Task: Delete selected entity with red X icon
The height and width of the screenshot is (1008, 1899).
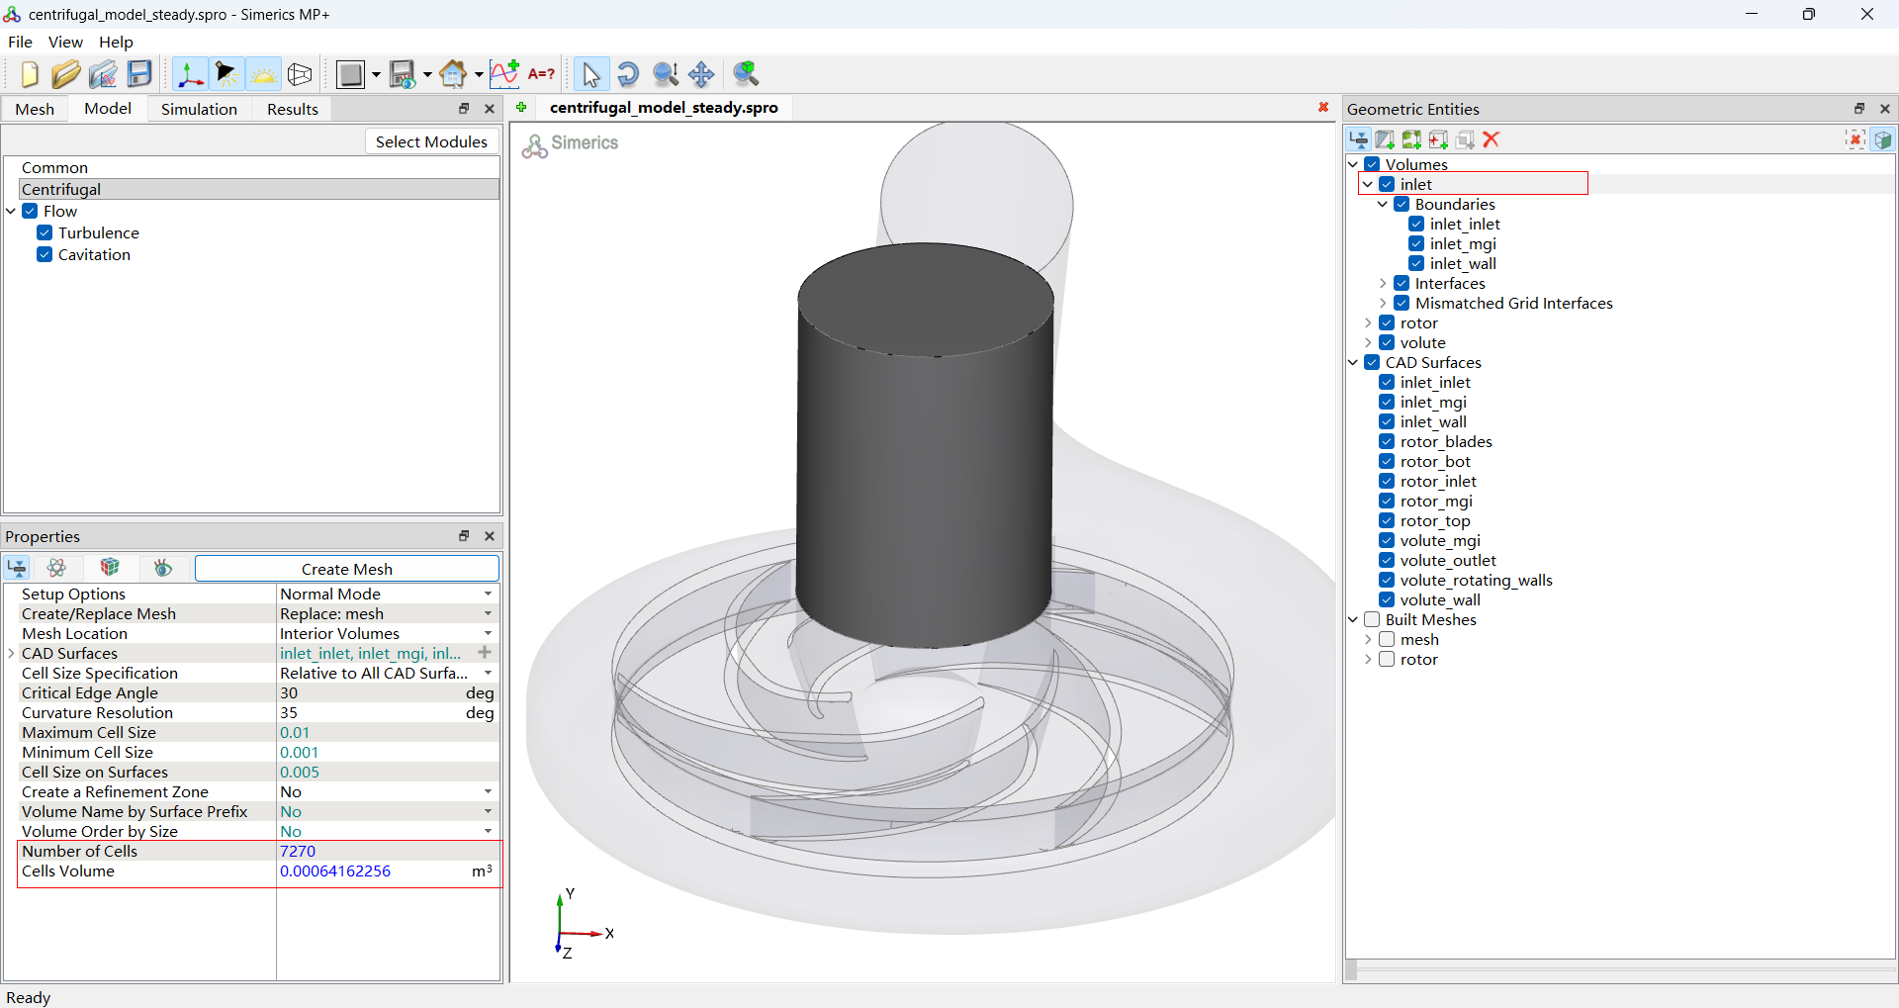Action: coord(1492,139)
